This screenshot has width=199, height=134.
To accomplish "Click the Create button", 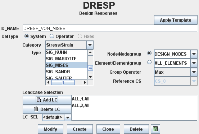I will tap(80, 129).
